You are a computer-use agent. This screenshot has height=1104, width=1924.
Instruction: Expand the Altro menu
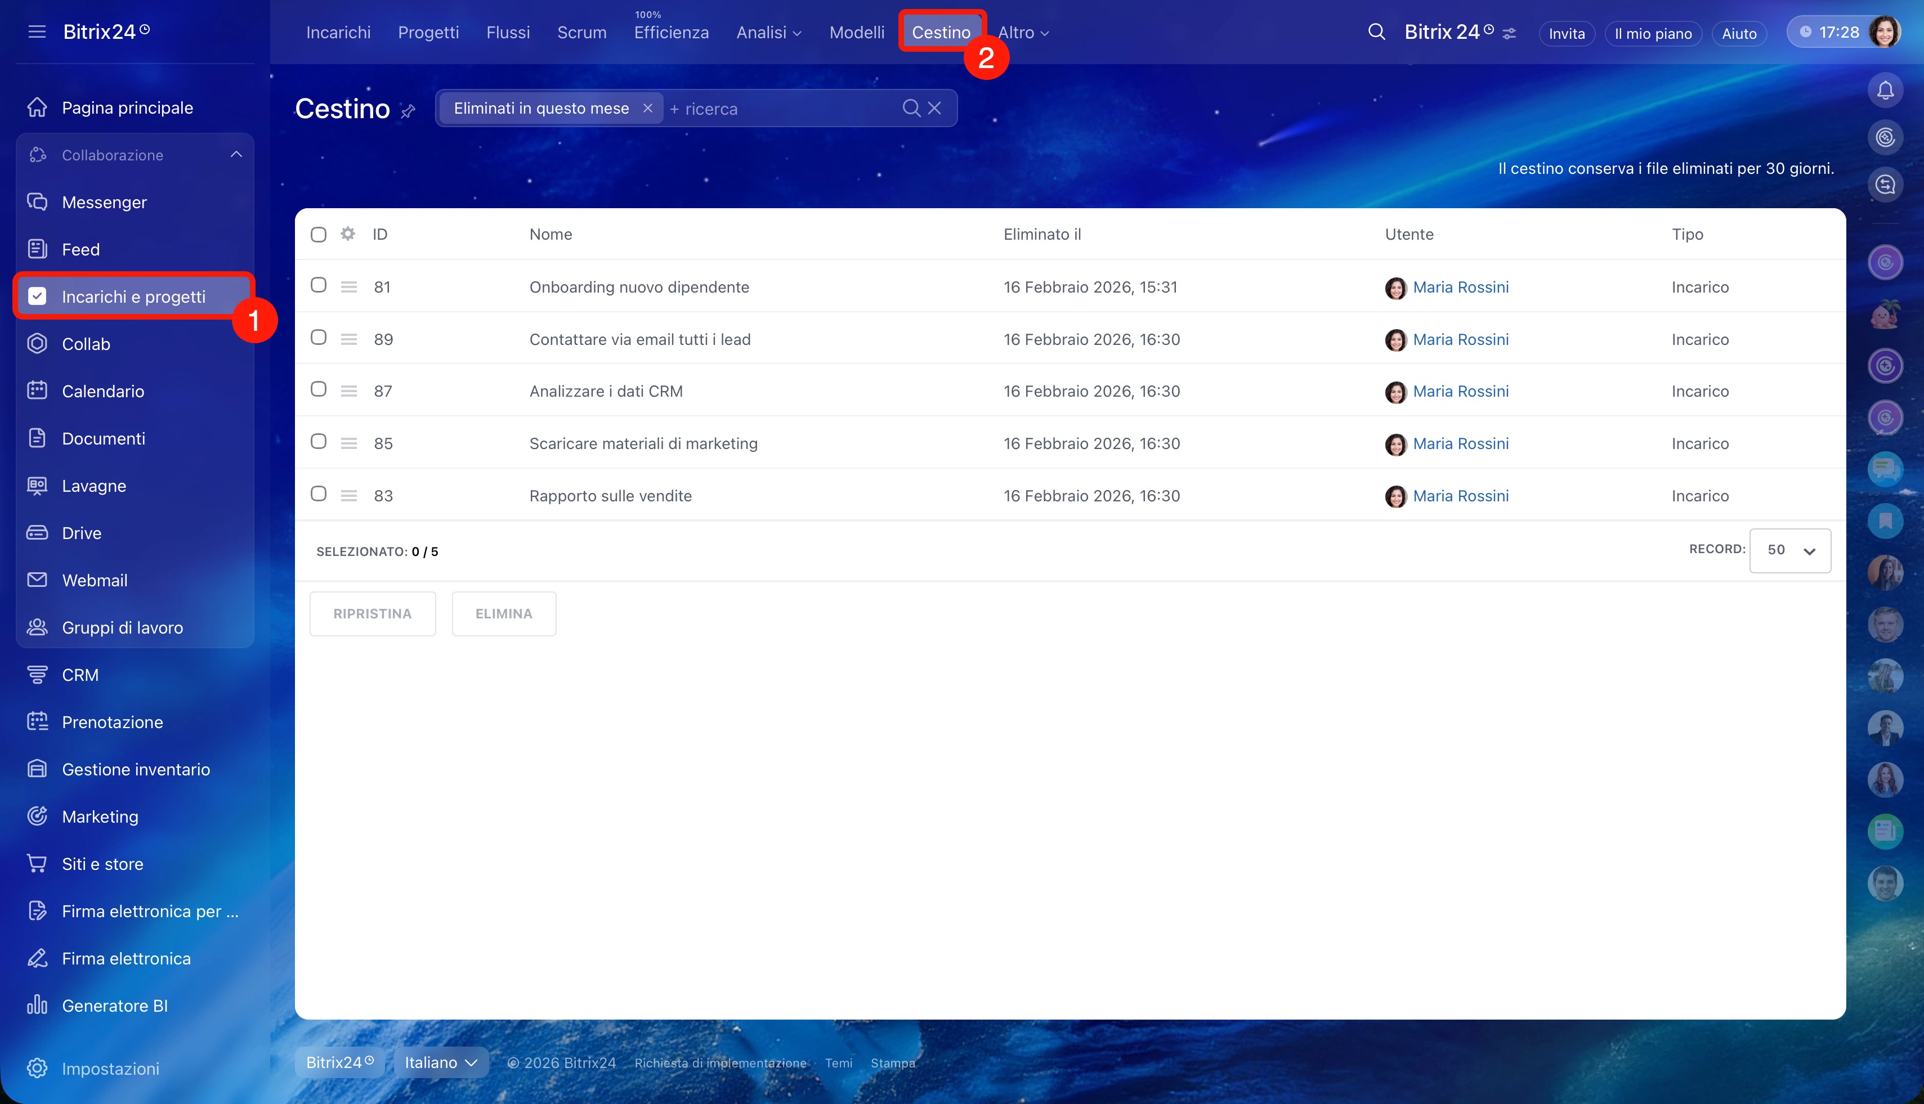point(1022,33)
